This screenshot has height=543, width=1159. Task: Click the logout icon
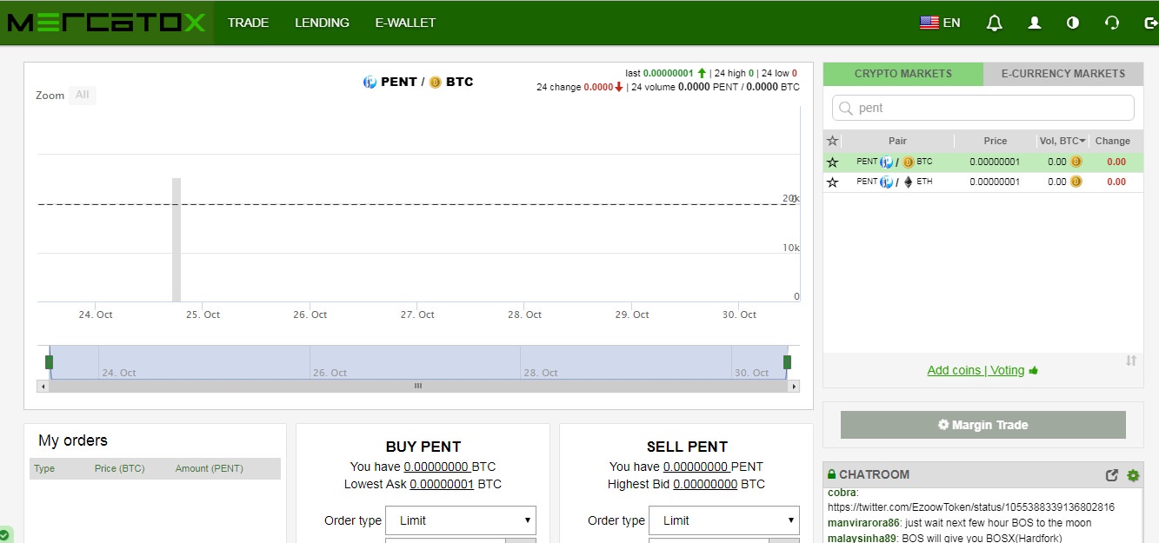[x=1151, y=23]
